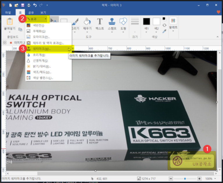Redo with the grayed arrow icon
Screen dimensions: 223x183
pos(41,5)
